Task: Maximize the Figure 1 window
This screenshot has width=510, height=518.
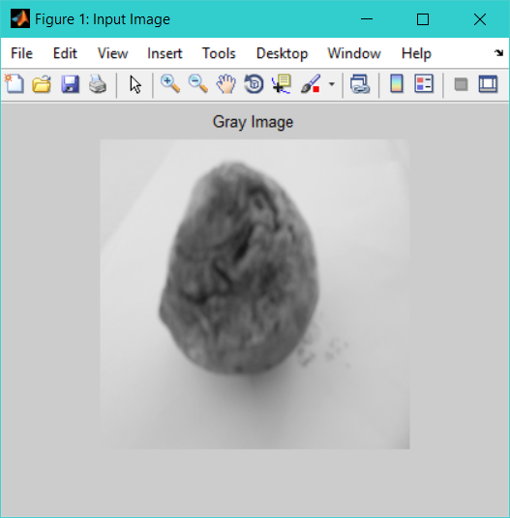Action: (423, 19)
